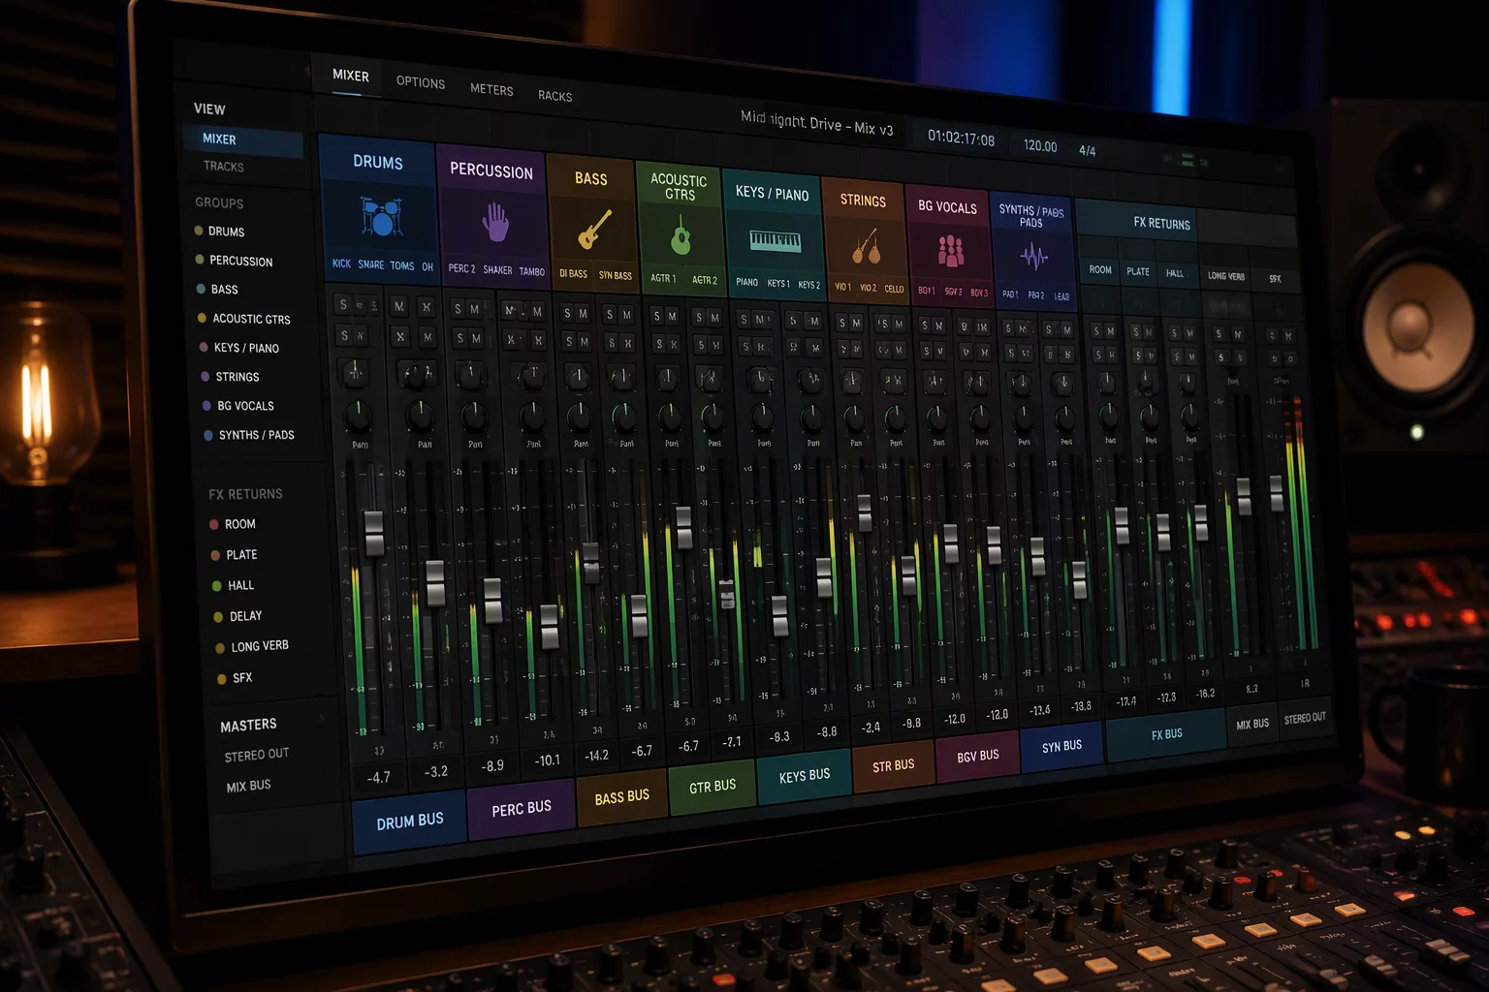Select DELAY in the FX RETURNS sidebar list
Screen dimensions: 1489x992
(x=245, y=616)
